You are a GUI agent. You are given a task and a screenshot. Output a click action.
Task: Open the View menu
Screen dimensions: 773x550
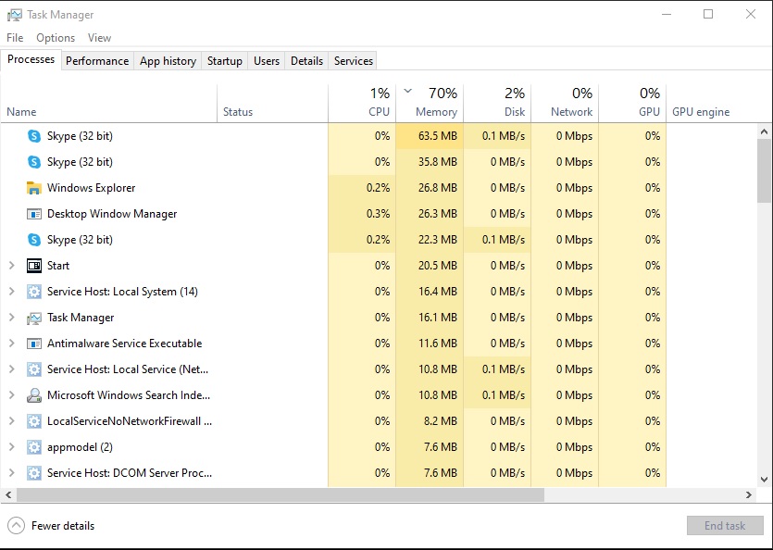coord(99,38)
